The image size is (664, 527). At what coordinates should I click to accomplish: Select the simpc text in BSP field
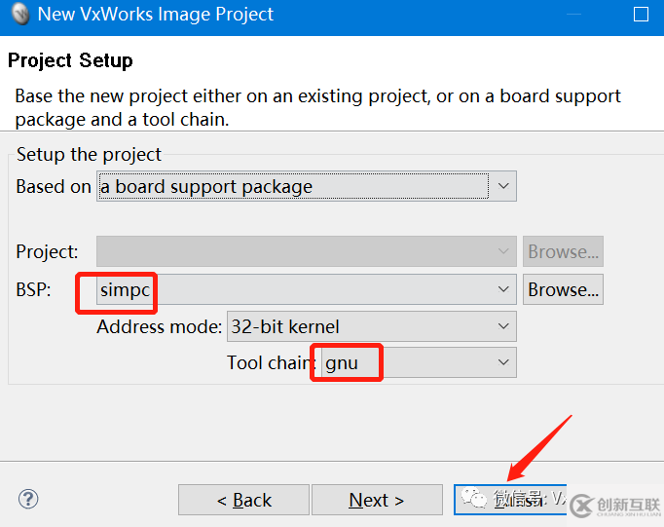[125, 290]
